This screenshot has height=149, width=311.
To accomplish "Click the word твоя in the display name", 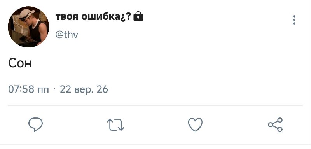I will coord(67,17).
